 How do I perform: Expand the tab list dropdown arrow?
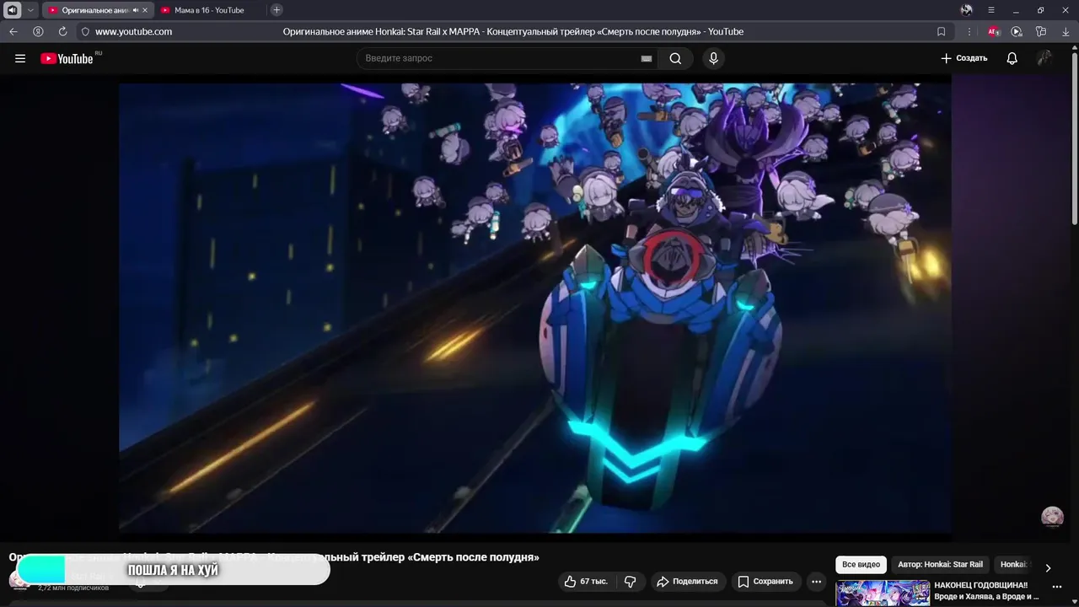[x=30, y=10]
